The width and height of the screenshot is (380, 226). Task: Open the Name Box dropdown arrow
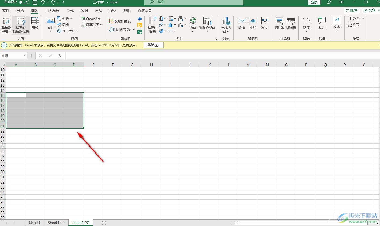[24, 56]
